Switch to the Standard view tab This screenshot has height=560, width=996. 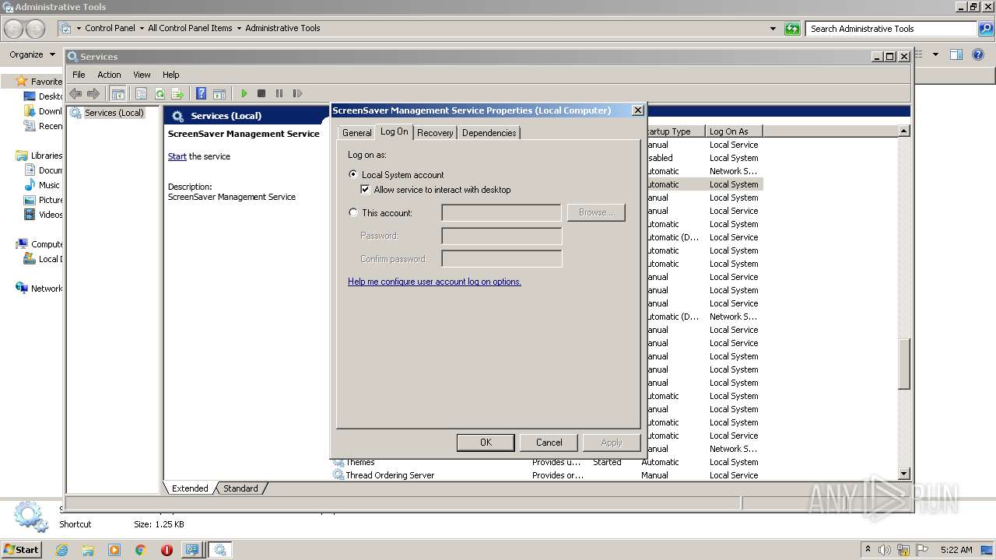[240, 488]
